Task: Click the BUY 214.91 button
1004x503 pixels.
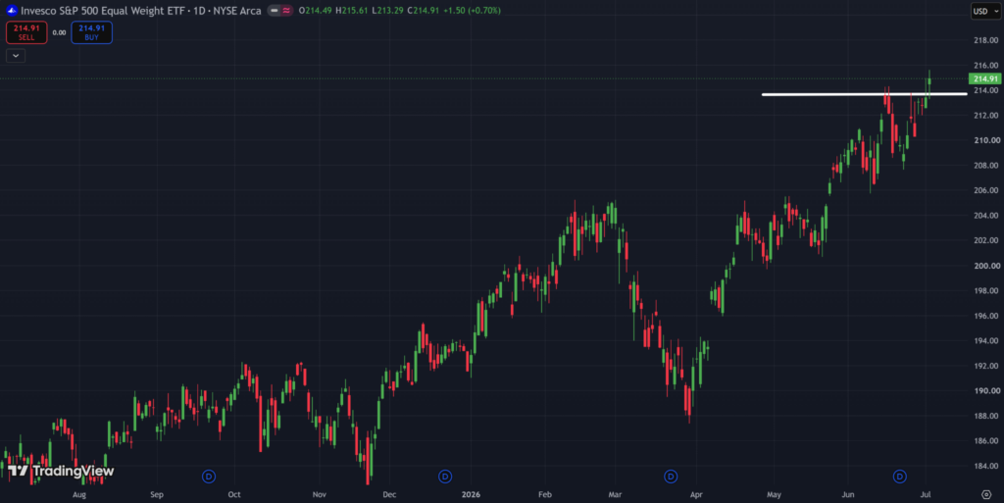Action: [91, 32]
